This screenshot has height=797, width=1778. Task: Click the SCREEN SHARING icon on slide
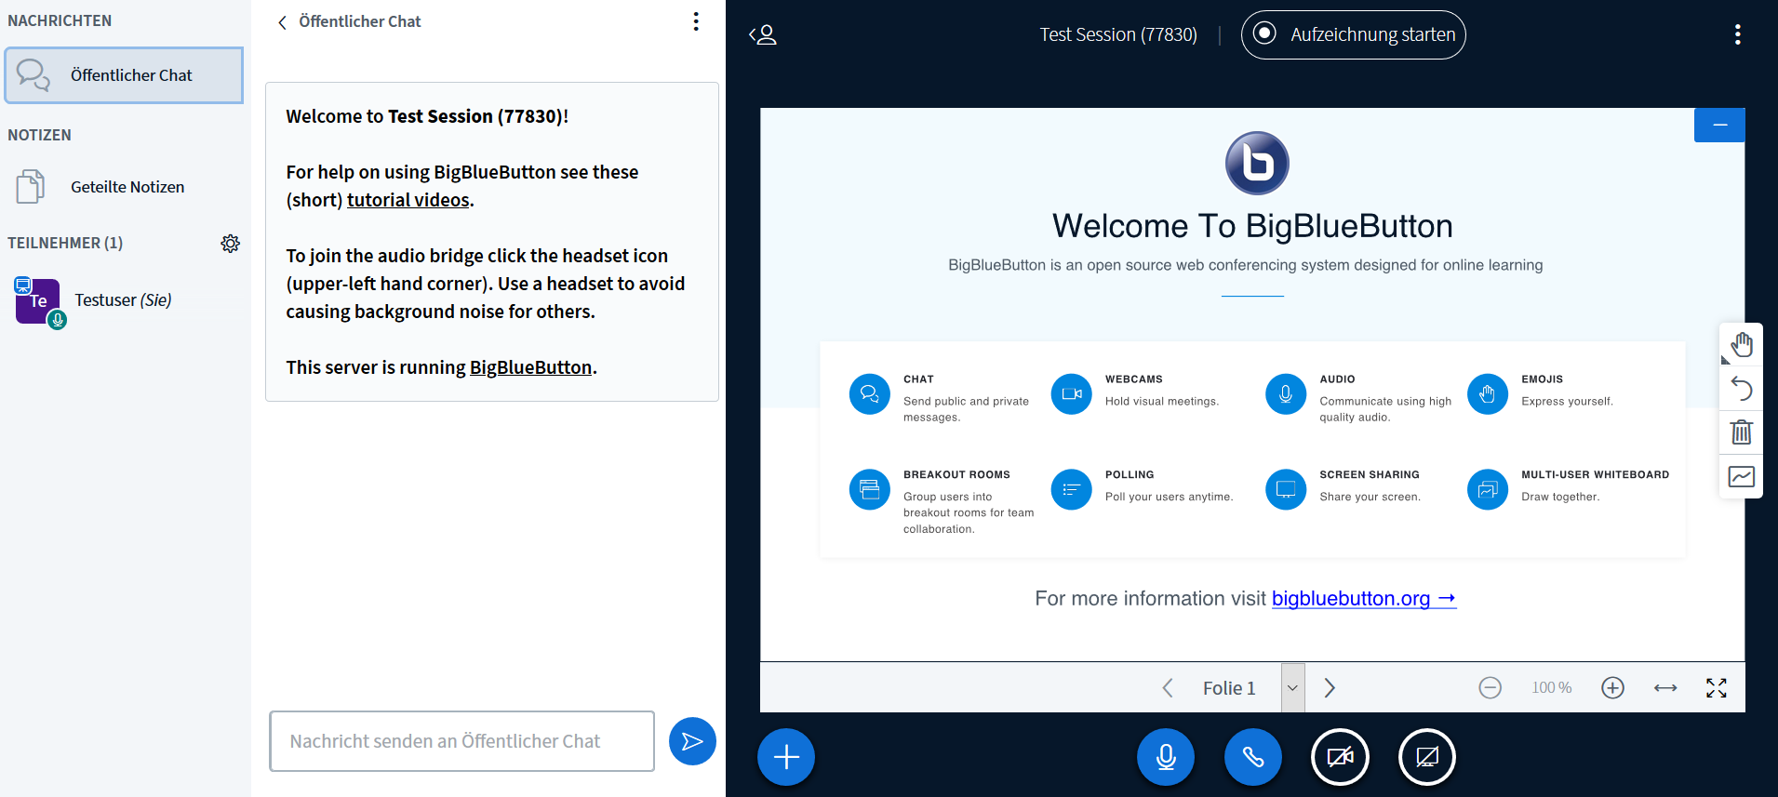tap(1286, 489)
